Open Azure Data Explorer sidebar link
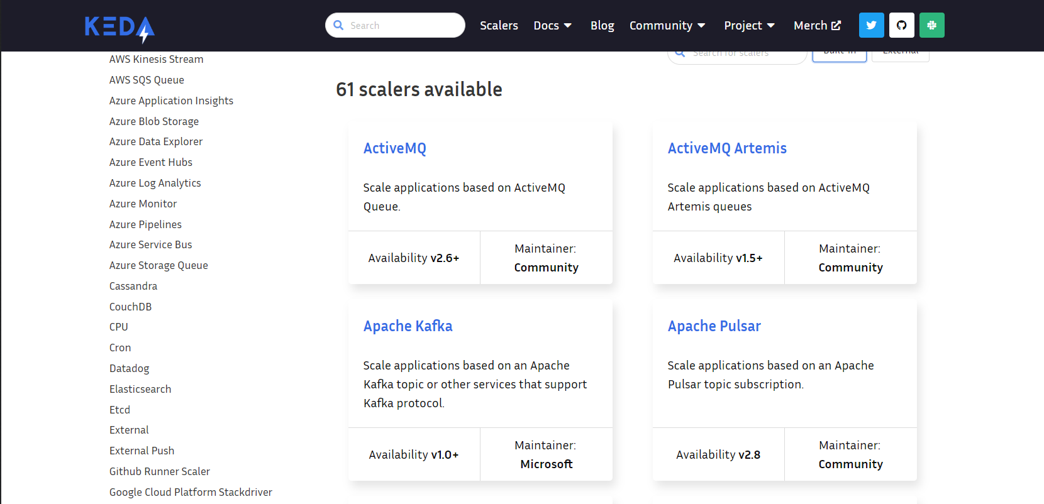 [x=156, y=142]
